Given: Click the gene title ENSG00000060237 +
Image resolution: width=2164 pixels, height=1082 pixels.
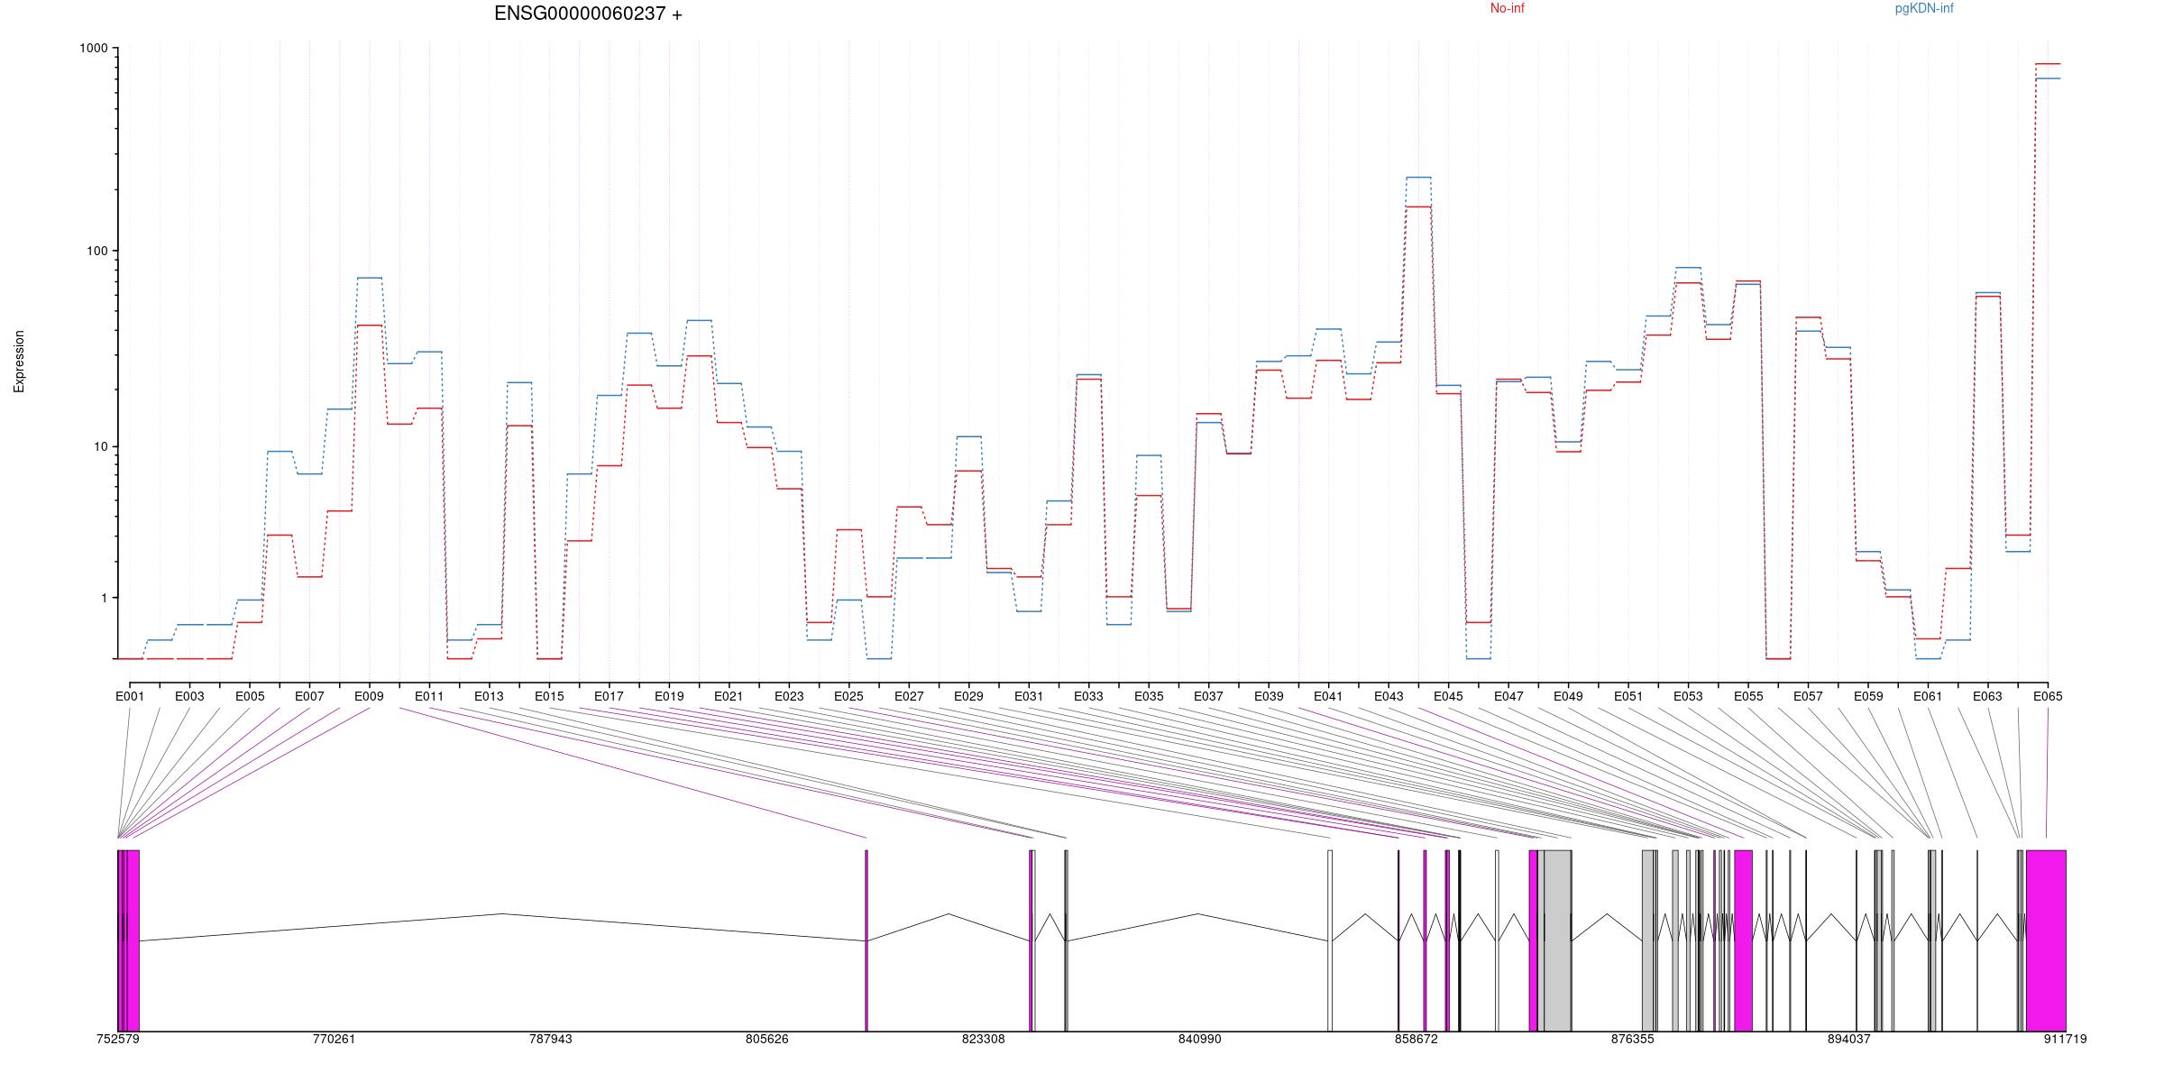Looking at the screenshot, I should (x=588, y=14).
